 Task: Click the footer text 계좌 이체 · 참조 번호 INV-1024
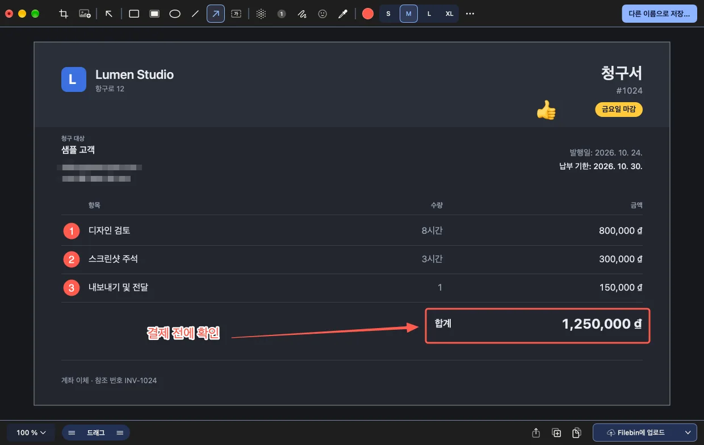point(109,380)
